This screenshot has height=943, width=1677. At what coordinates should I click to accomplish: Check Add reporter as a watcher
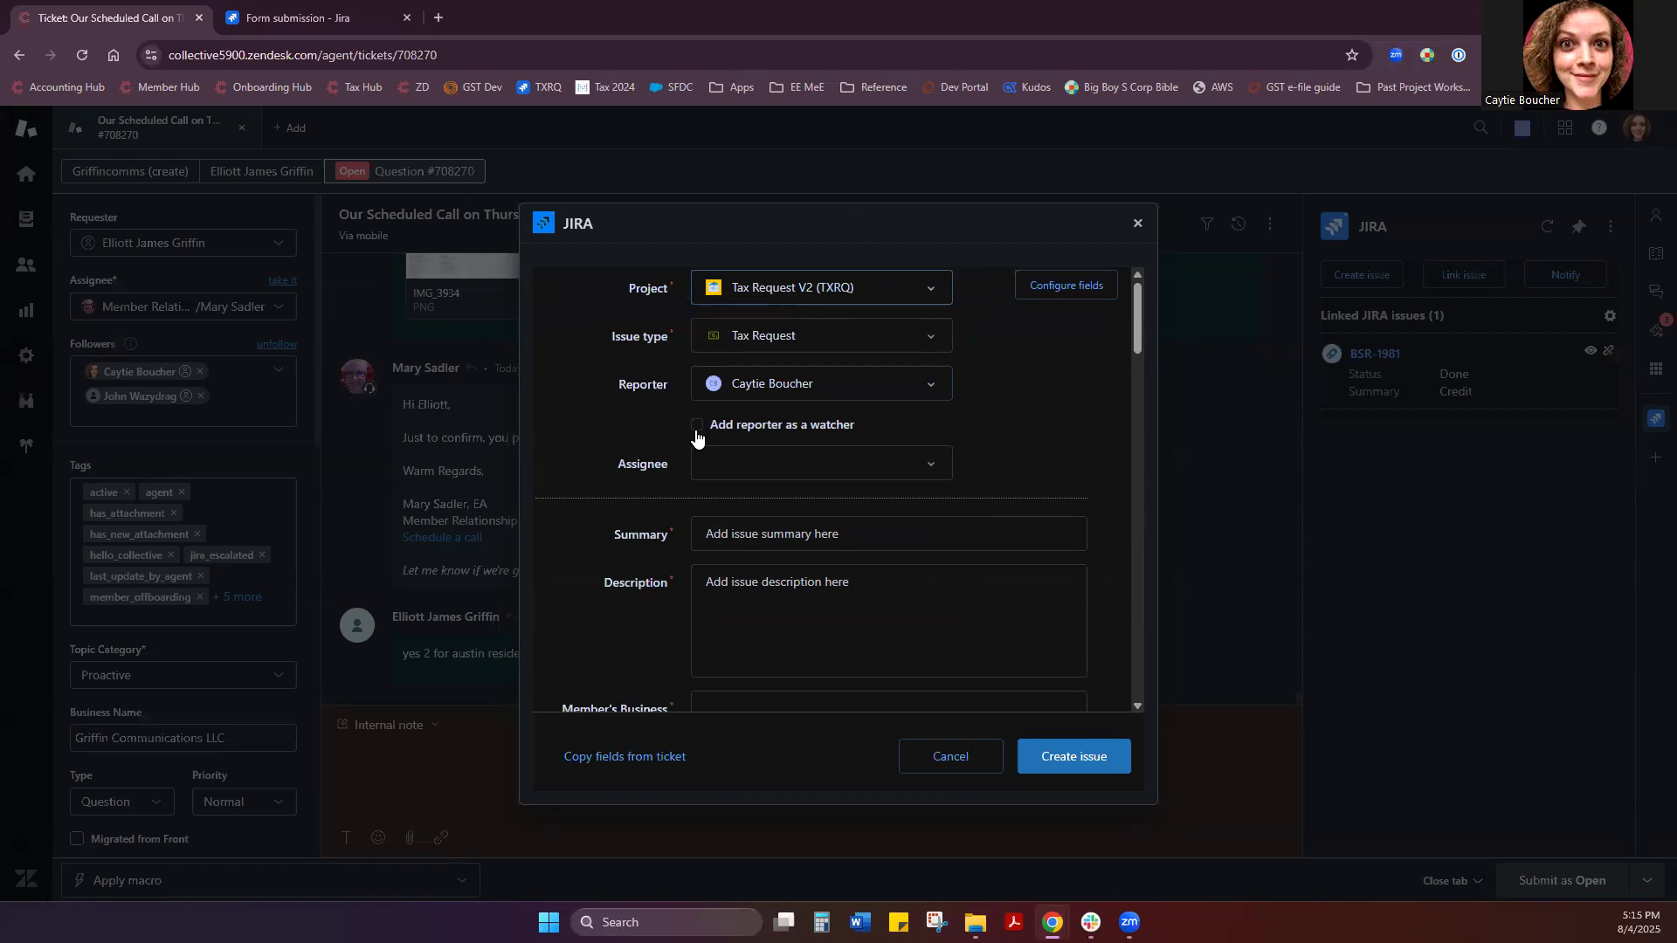click(697, 424)
